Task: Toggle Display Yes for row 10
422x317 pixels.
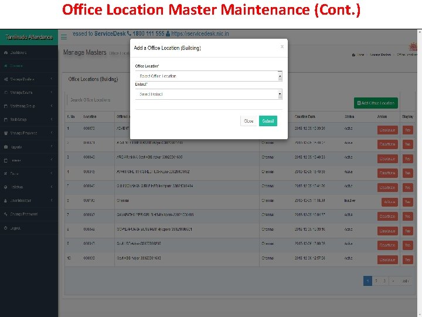Action: [x=408, y=259]
